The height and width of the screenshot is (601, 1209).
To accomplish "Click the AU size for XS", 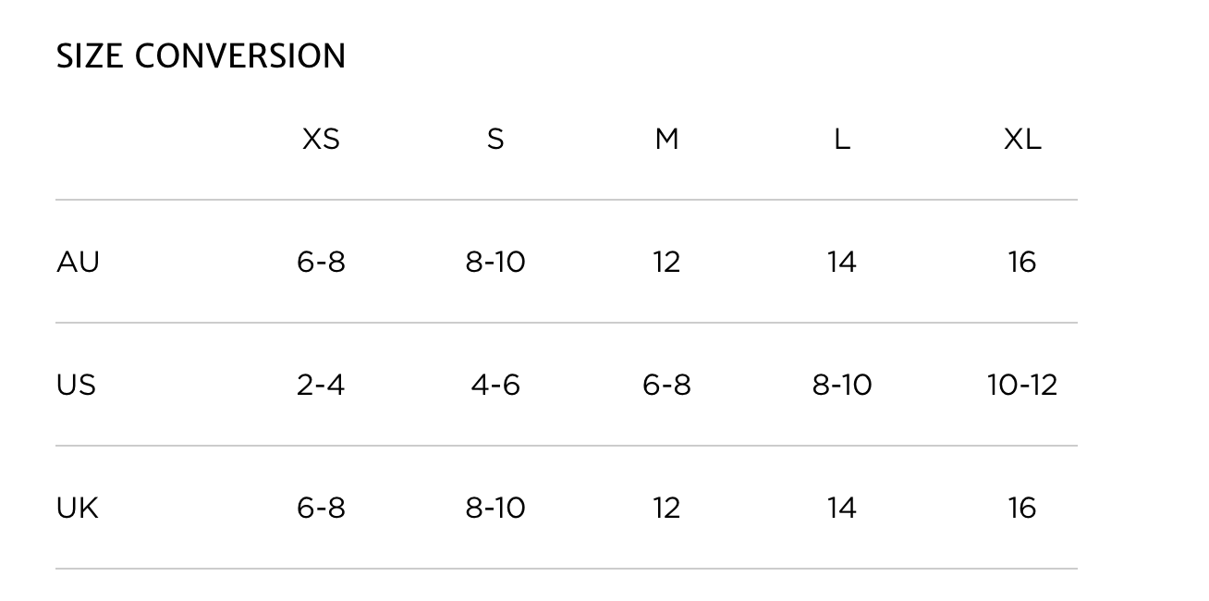I will (321, 263).
